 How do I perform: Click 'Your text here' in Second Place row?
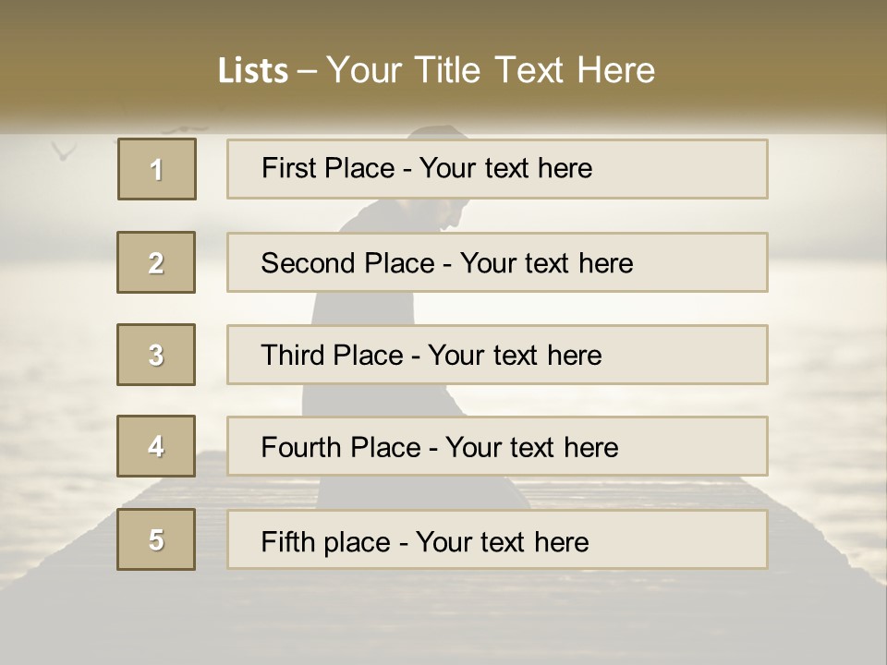pos(546,263)
